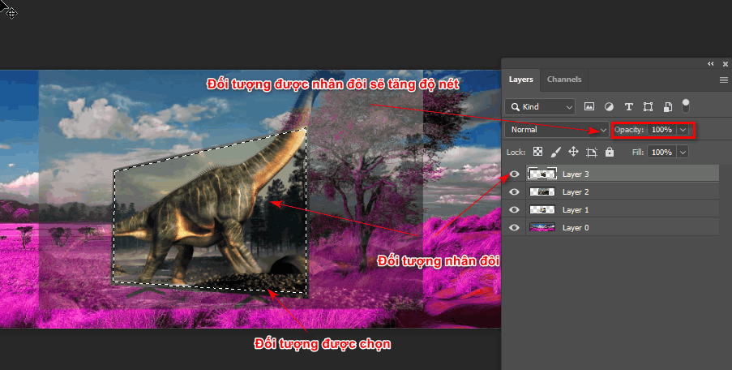The width and height of the screenshot is (732, 370).
Task: Select Layer 2 thumbnail
Action: pos(542,191)
